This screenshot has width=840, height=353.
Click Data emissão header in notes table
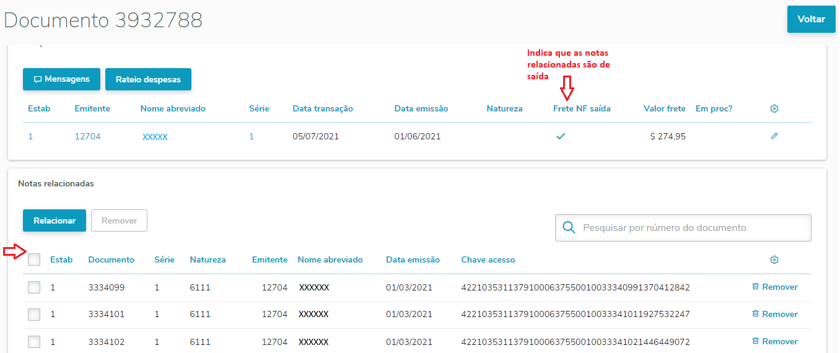413,259
